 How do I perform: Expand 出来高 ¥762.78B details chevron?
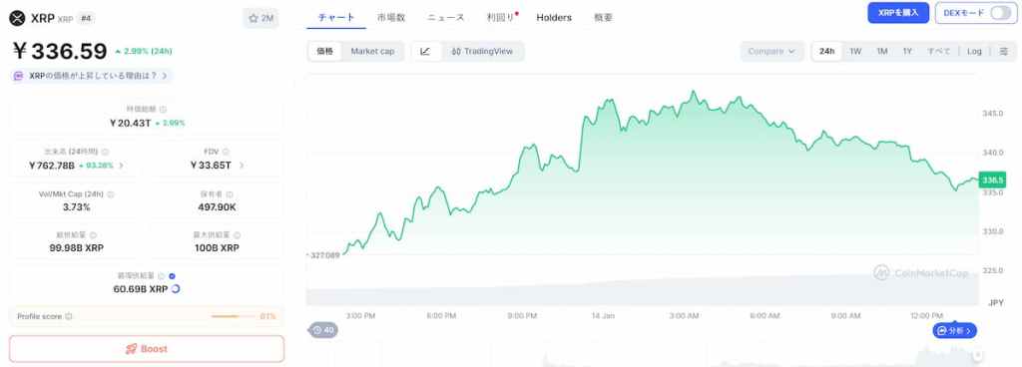[121, 166]
